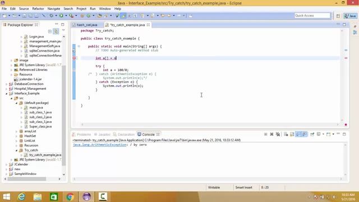
Task: Toggle the fold marker beside main method
Action: click(x=79, y=46)
